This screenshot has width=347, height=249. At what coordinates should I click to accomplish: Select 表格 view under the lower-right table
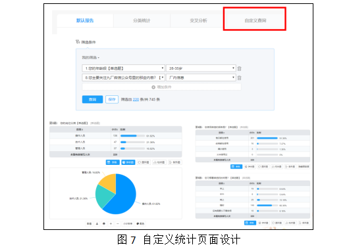250,223
